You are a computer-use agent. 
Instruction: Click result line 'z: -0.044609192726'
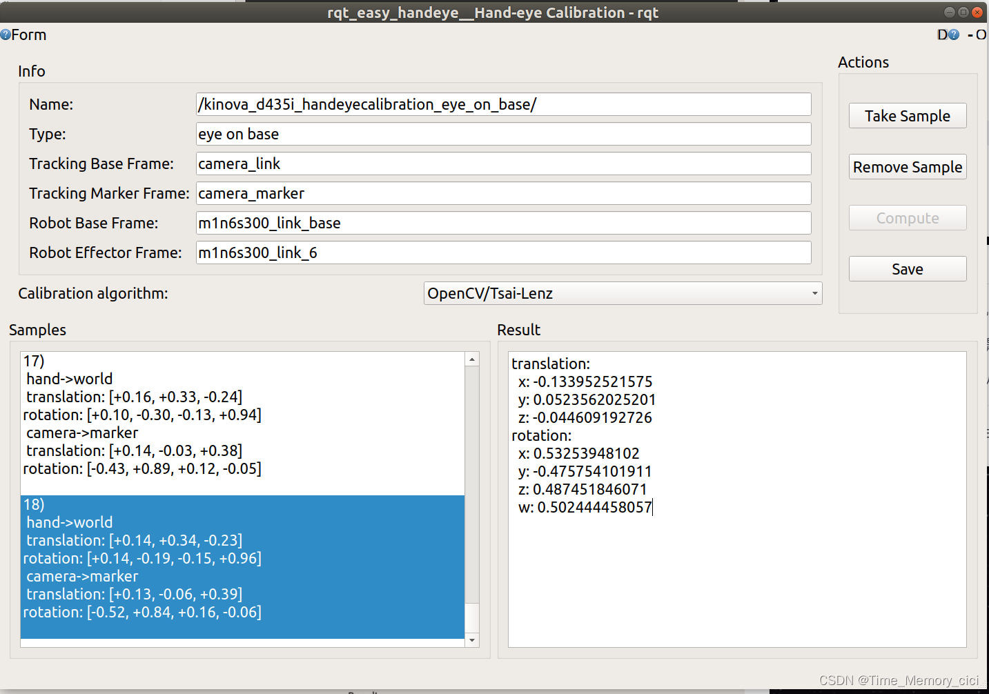pos(585,417)
